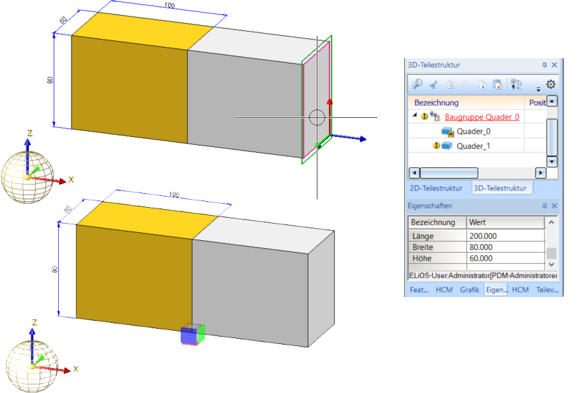
Task: Click the 80 dimension on the lower model
Action: tap(55, 269)
